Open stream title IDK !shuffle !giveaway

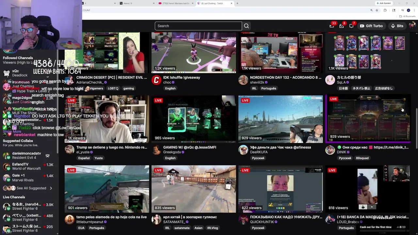pyautogui.click(x=182, y=77)
